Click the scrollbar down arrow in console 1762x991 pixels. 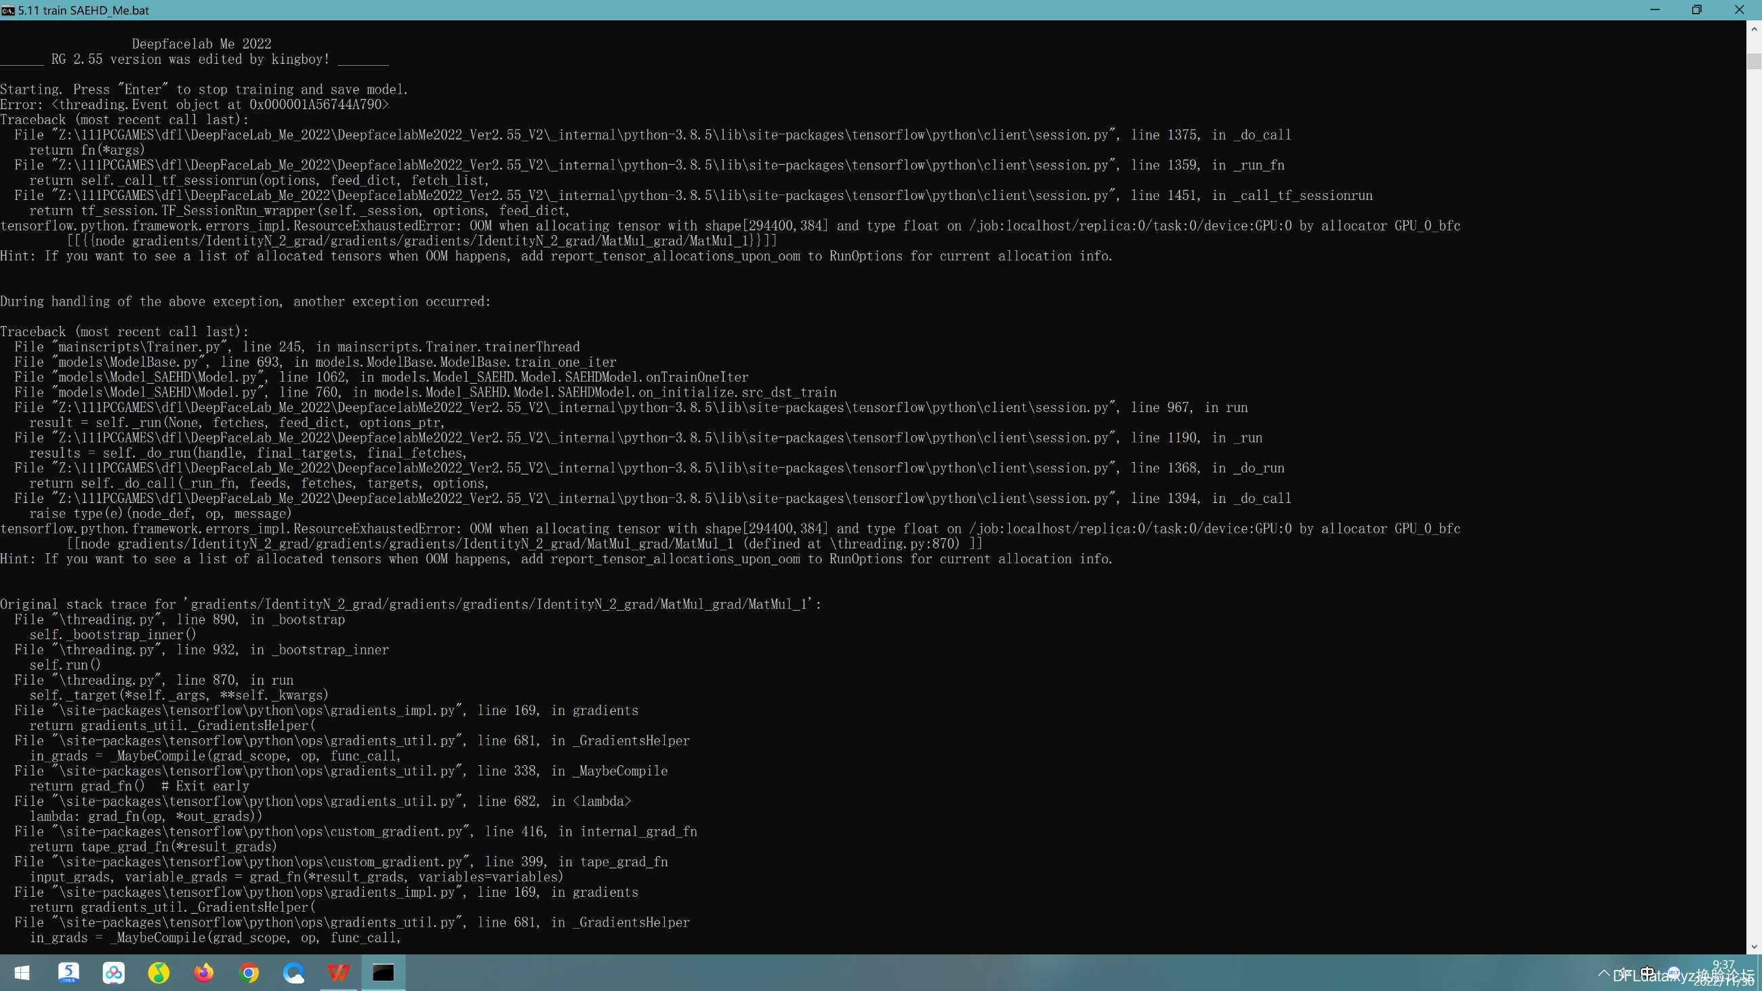coord(1754,946)
